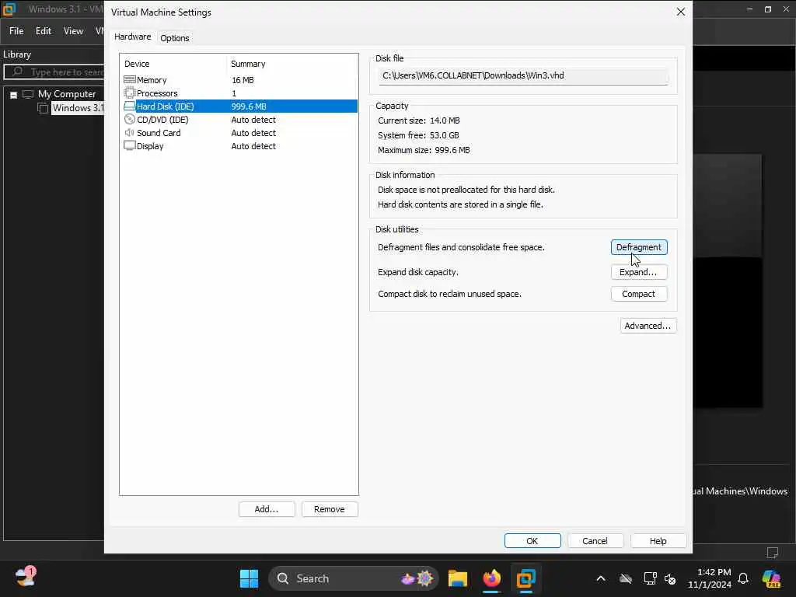This screenshot has width=796, height=597.
Task: Open the Advanced... disk settings
Action: tap(648, 326)
